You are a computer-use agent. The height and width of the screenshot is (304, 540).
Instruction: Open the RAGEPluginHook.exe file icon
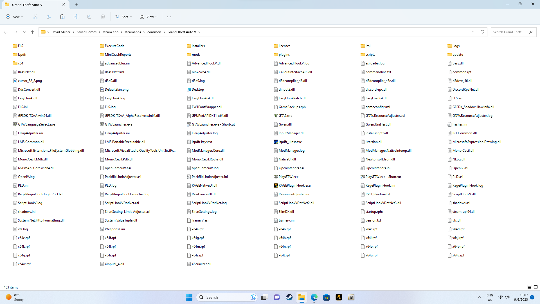(276, 185)
